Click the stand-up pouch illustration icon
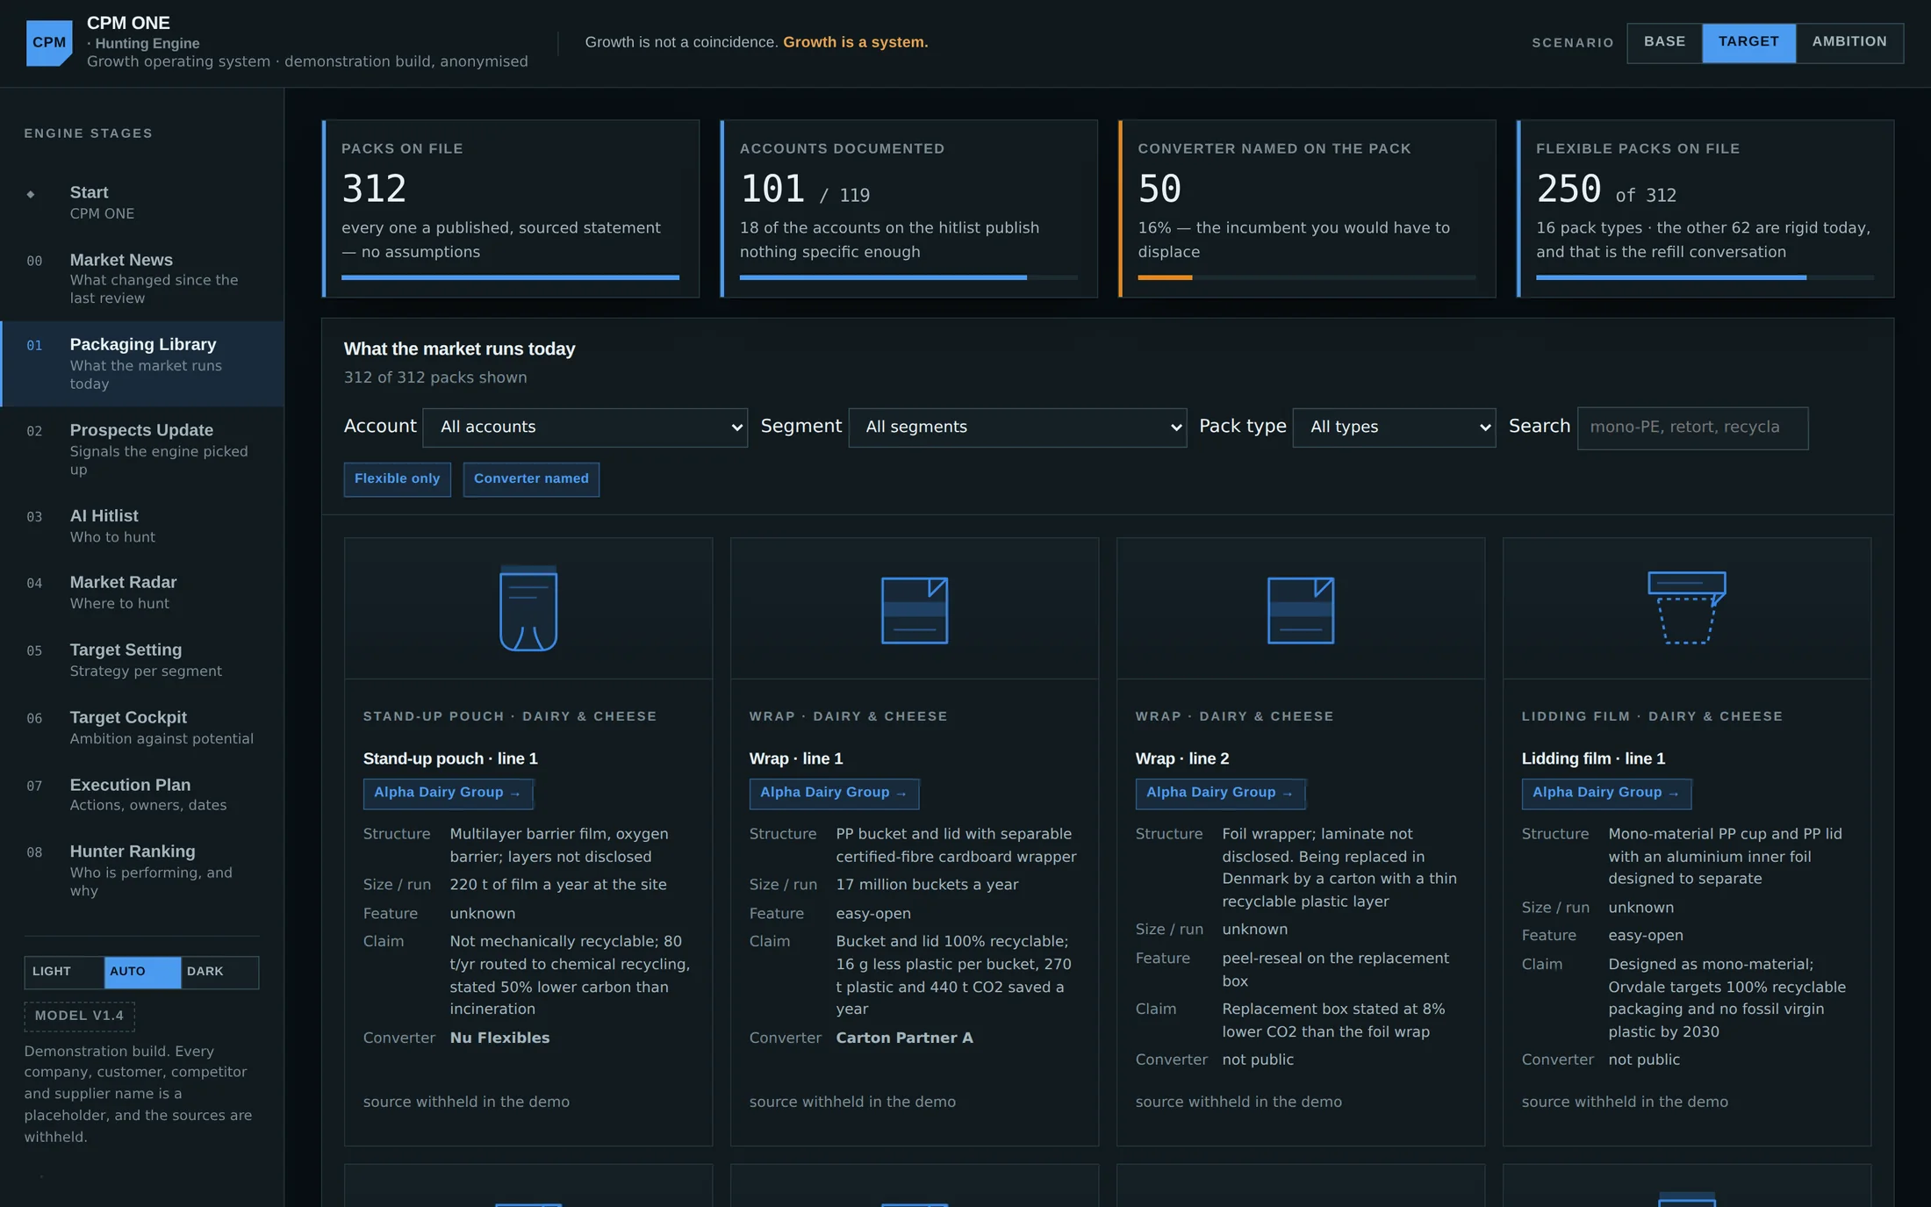This screenshot has height=1207, width=1931. coord(528,609)
